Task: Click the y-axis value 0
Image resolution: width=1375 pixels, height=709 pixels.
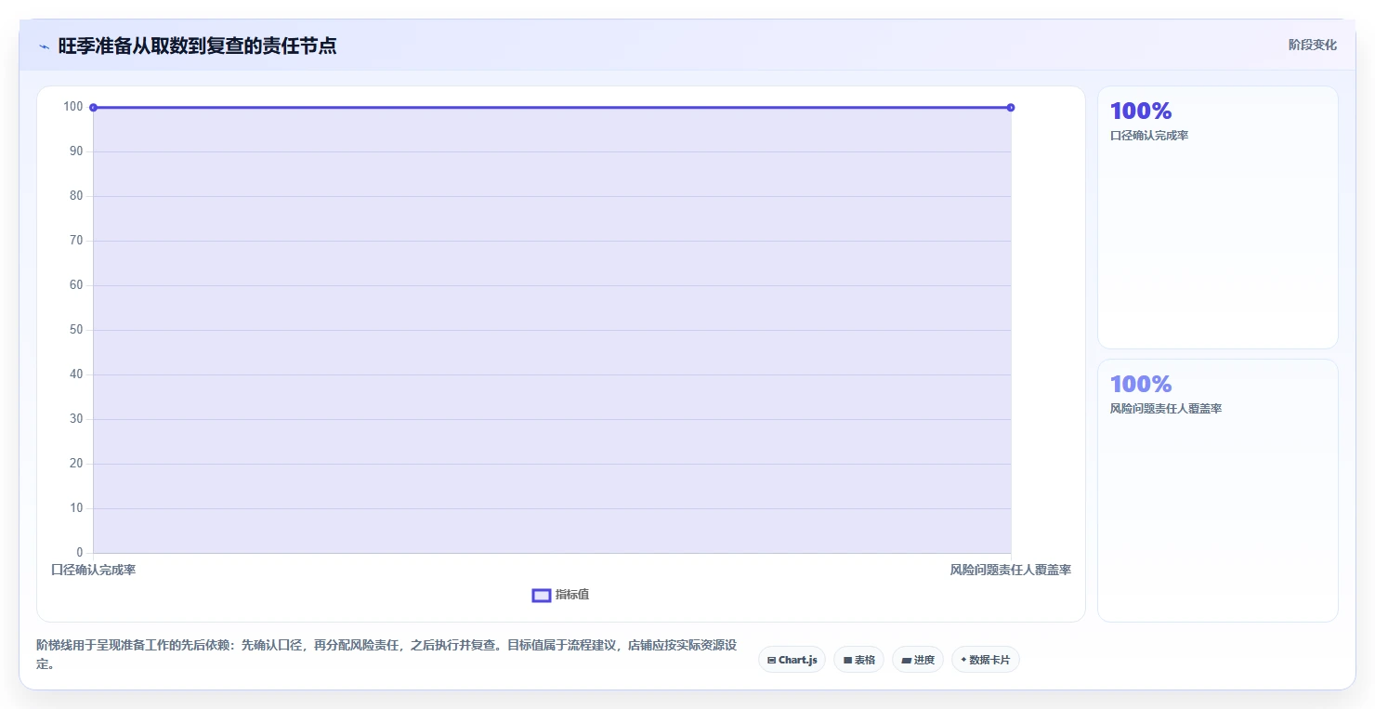Action: click(x=79, y=553)
